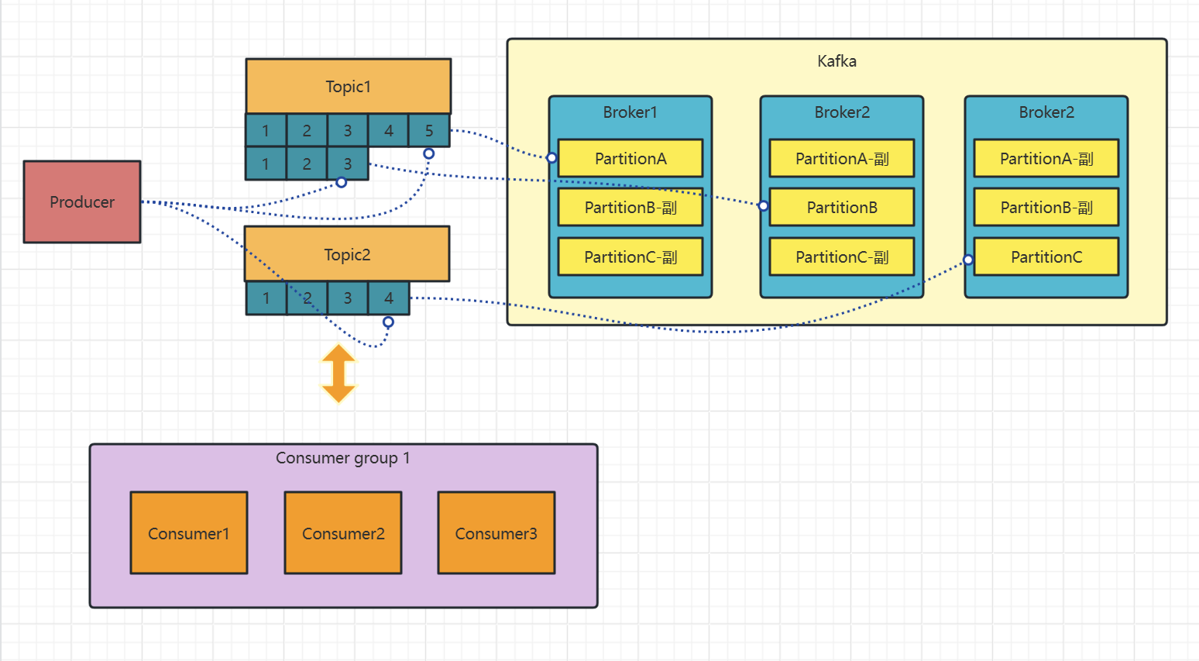
Task: Select the Consumer2 box
Action: coord(343,532)
